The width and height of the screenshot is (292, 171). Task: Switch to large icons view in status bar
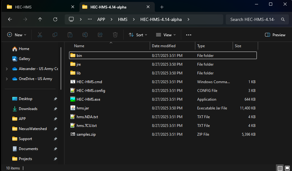click(x=287, y=168)
